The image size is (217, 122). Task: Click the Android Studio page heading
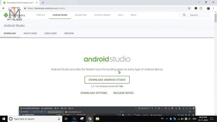coord(14,26)
